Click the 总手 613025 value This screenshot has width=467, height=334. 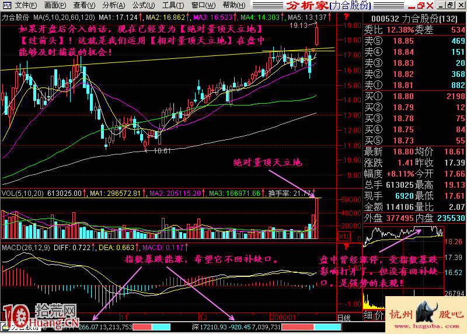coord(400,185)
